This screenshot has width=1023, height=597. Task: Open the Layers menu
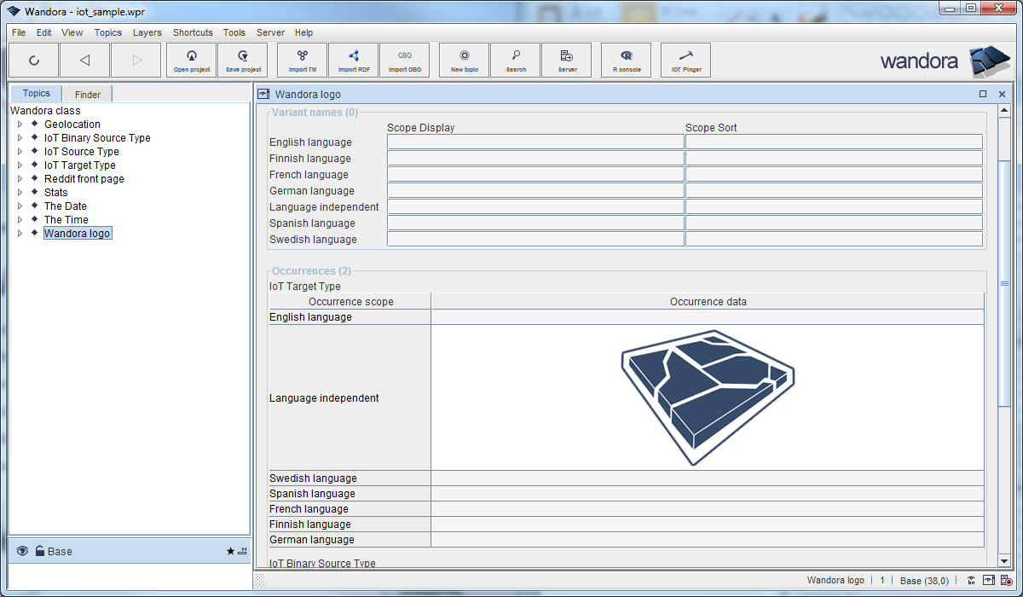pyautogui.click(x=147, y=32)
